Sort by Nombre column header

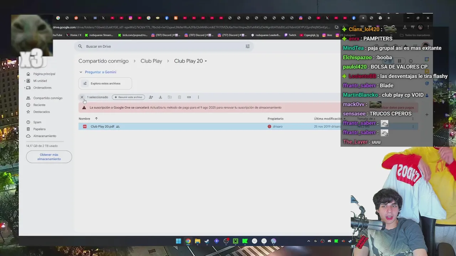(84, 119)
